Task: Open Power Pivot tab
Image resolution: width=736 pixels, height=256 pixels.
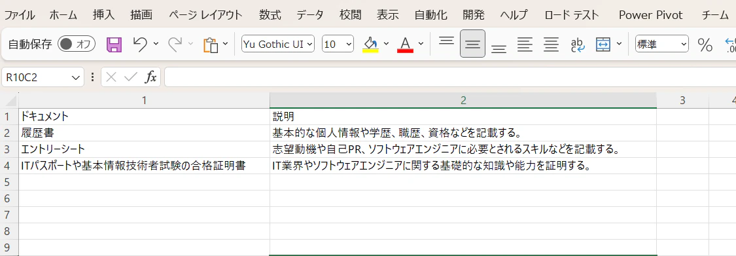Action: tap(650, 15)
